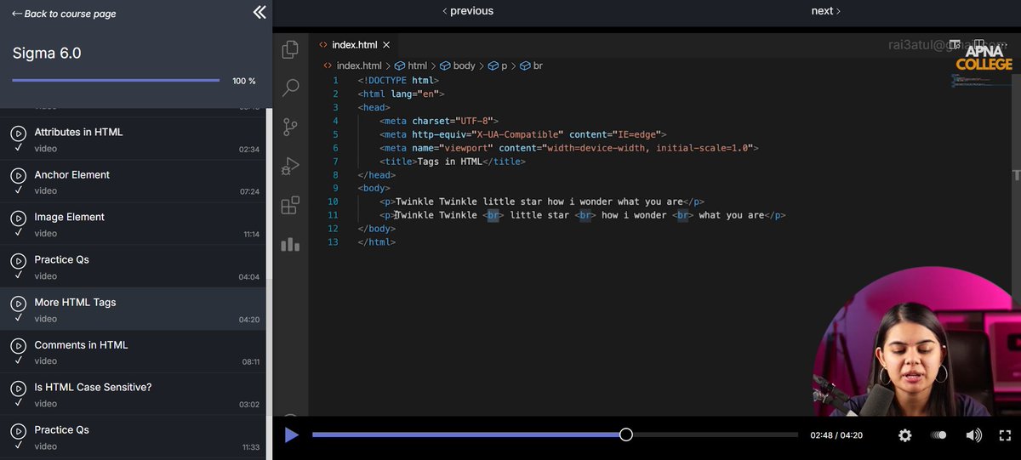Click play icon beside Practice Qs 04:04

[18, 260]
